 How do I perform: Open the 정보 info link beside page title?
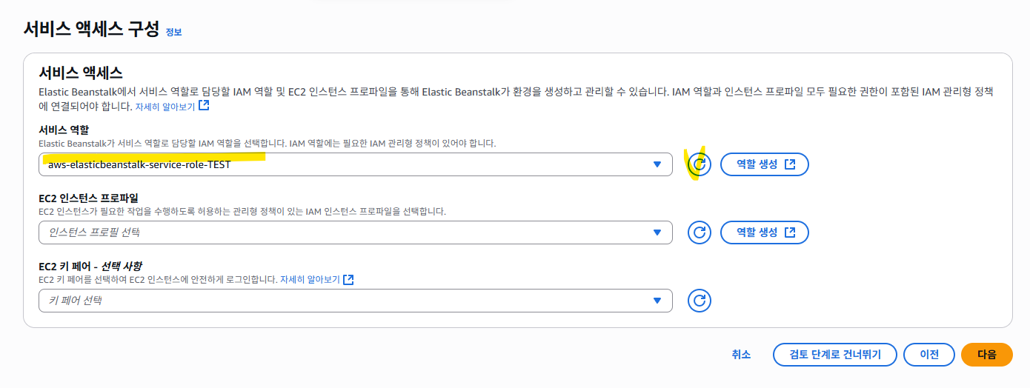[x=173, y=33]
